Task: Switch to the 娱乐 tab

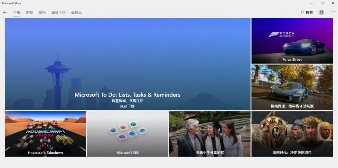Action: coord(42,12)
